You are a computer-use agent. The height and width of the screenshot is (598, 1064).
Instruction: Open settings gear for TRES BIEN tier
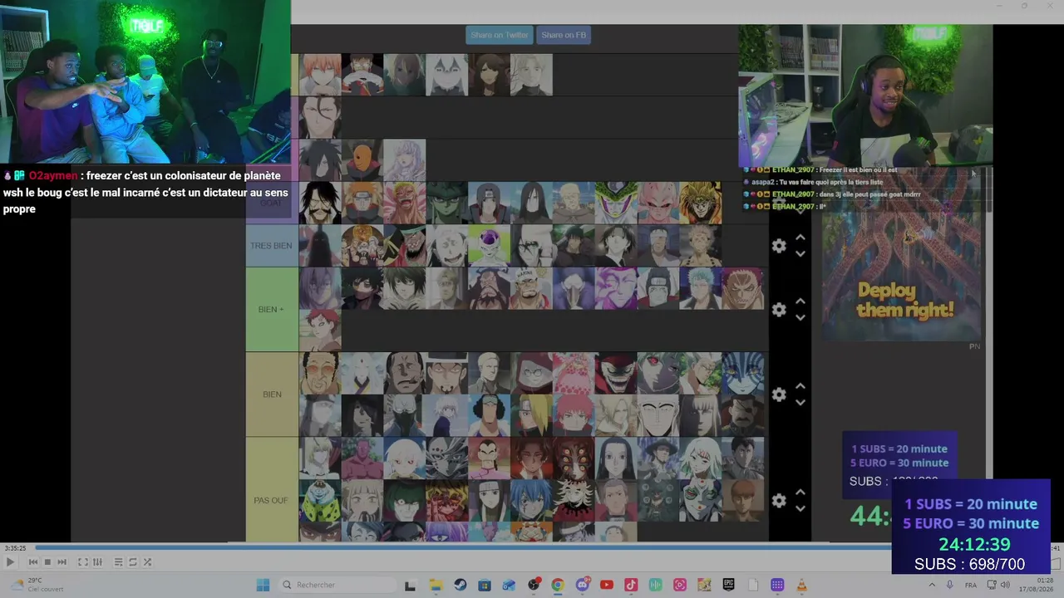click(779, 246)
